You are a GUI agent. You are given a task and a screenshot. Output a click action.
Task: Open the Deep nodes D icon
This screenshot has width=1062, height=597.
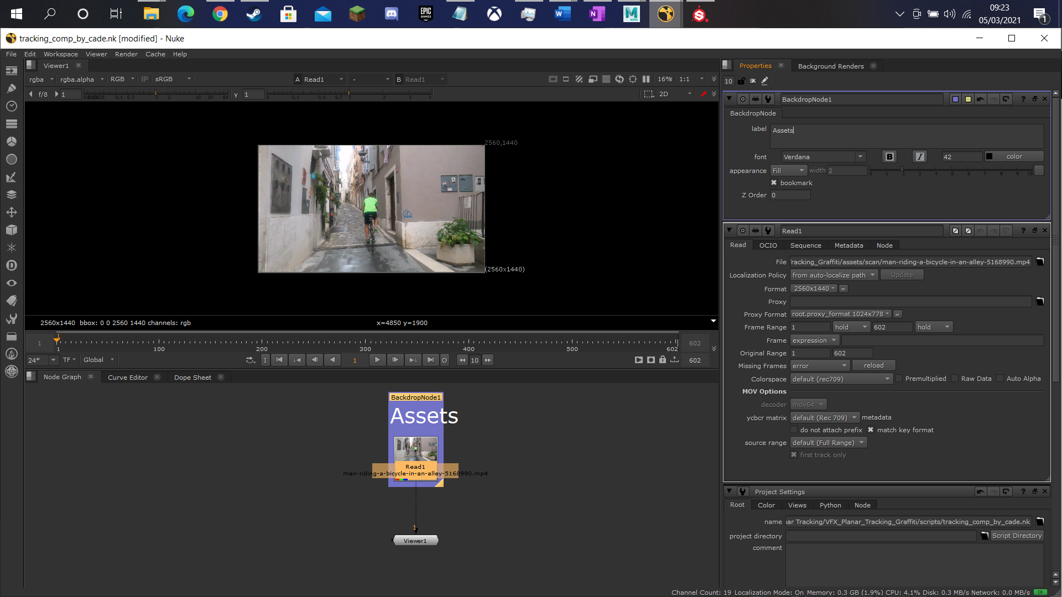(11, 265)
